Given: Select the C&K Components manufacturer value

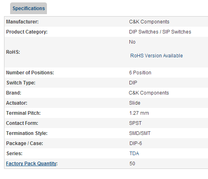Looking at the screenshot, I should pyautogui.click(x=149, y=22).
